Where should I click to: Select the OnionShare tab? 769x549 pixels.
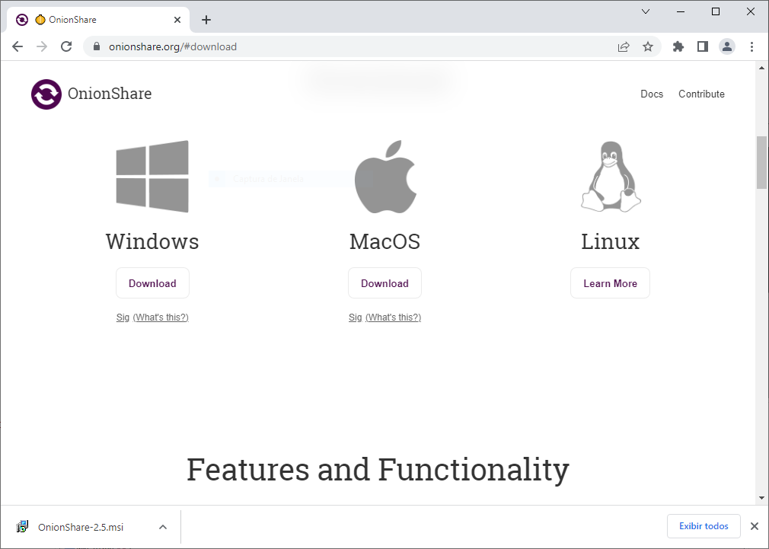point(98,20)
